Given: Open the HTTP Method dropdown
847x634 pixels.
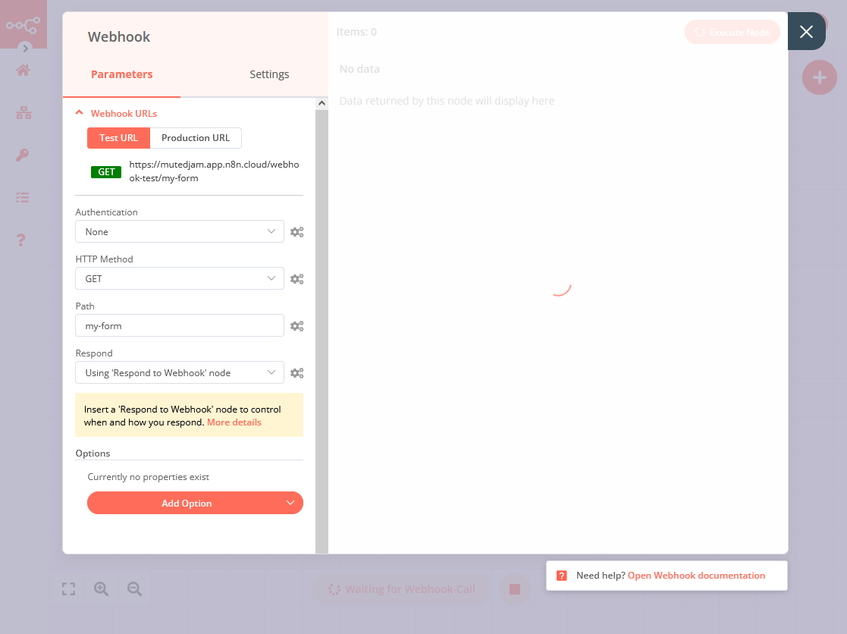Looking at the screenshot, I should tap(179, 278).
